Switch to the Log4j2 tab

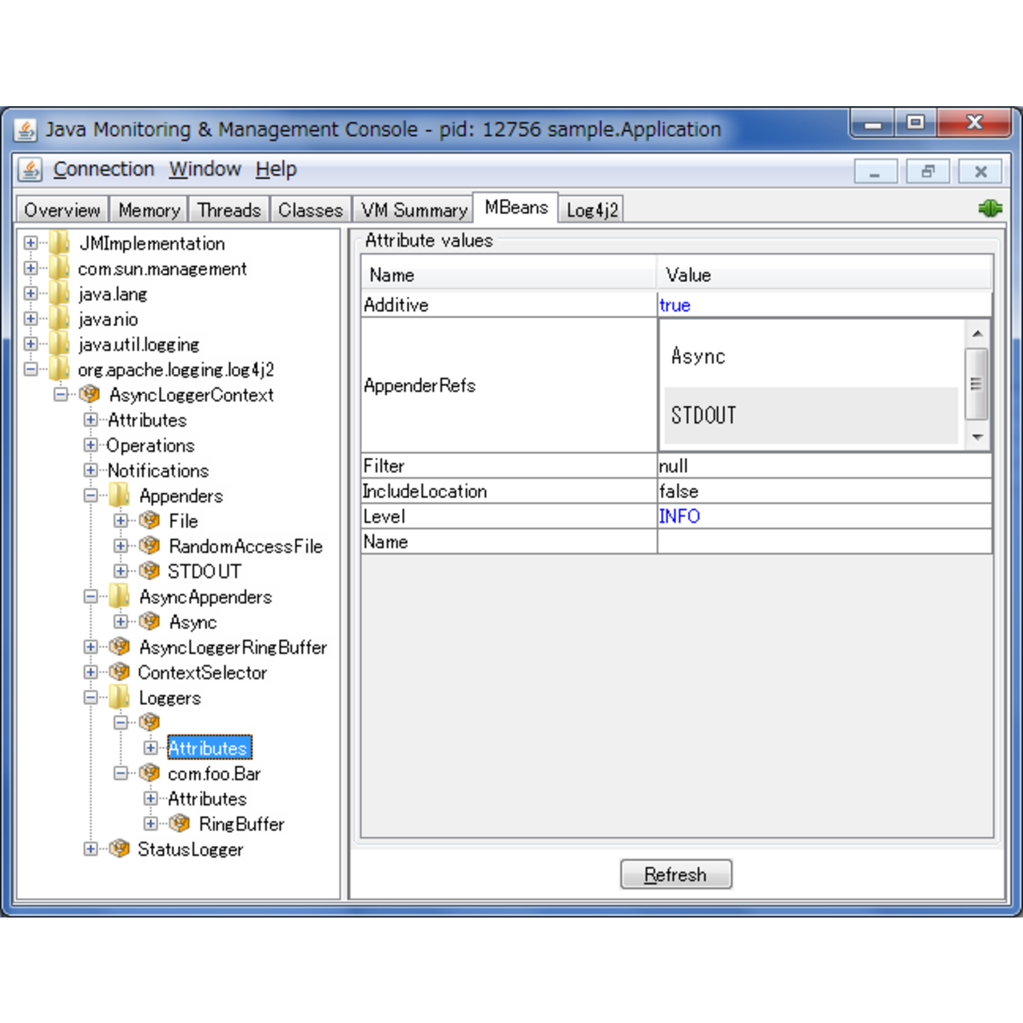(591, 210)
